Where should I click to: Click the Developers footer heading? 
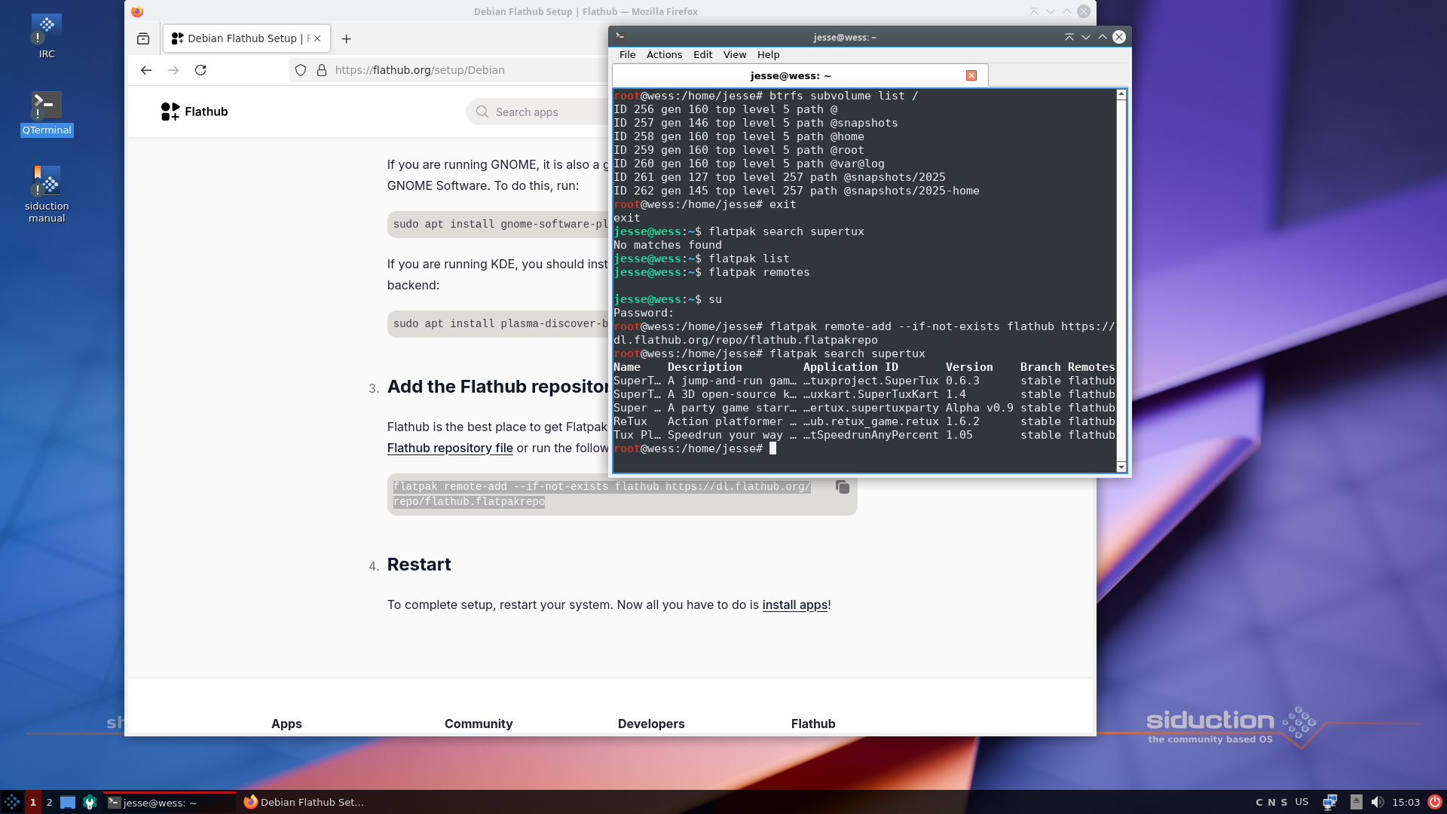[651, 724]
